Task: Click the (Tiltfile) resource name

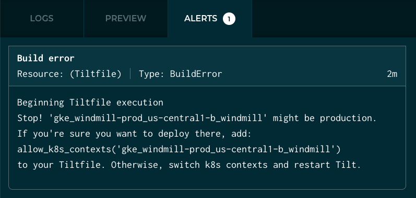Action: 96,74
